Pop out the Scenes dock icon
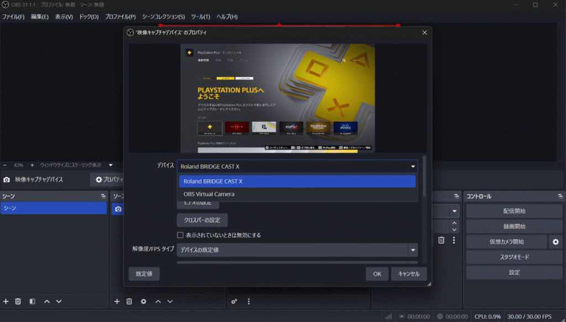The height and width of the screenshot is (322, 566). pyautogui.click(x=103, y=196)
